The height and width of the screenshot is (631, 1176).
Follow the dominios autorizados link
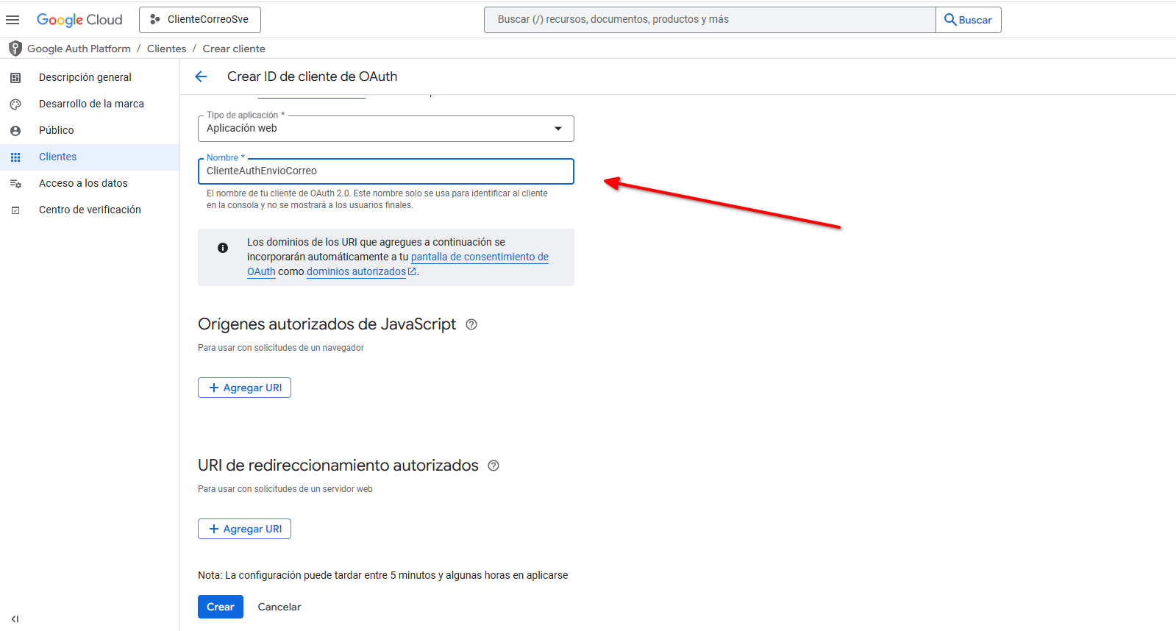click(357, 271)
